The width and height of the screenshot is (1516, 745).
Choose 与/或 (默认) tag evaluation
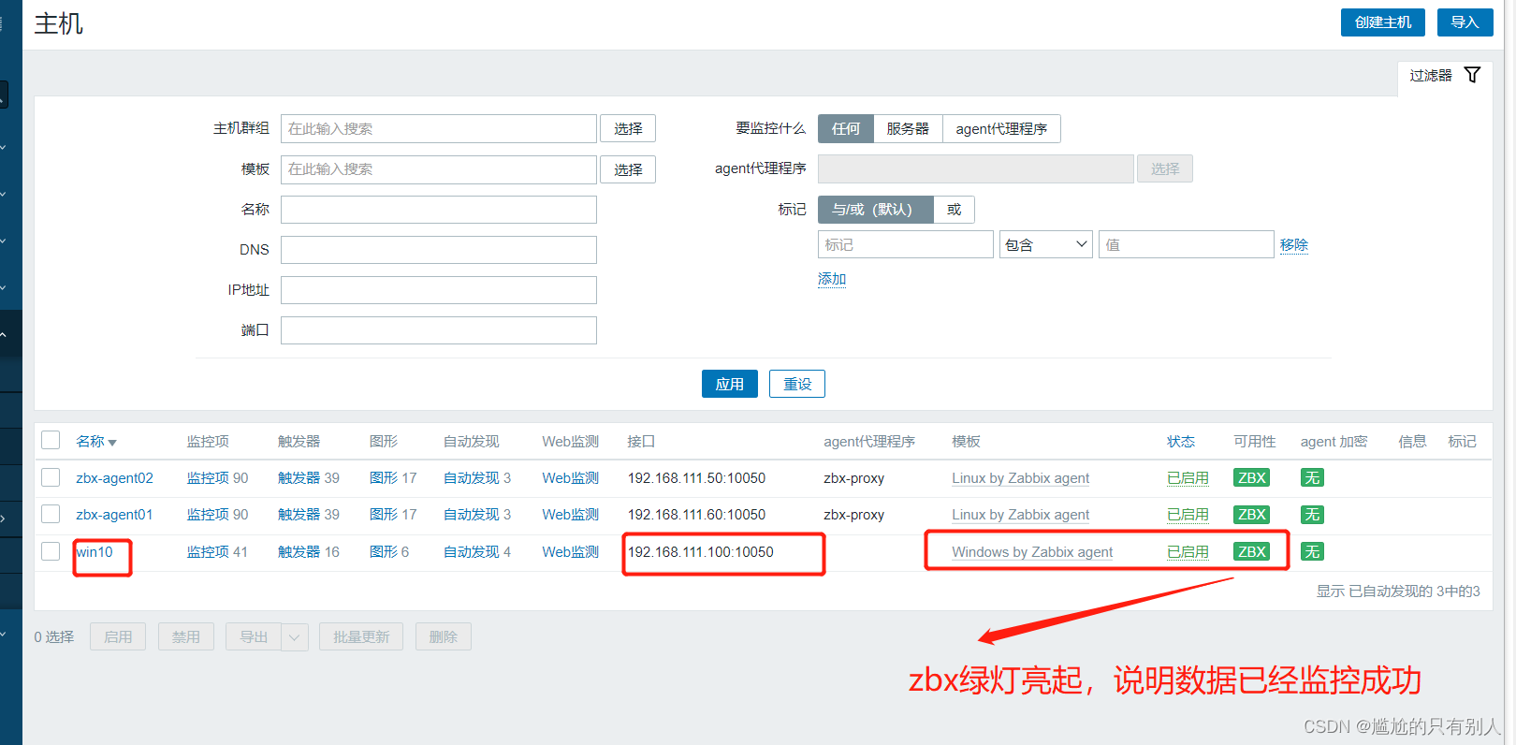876,209
